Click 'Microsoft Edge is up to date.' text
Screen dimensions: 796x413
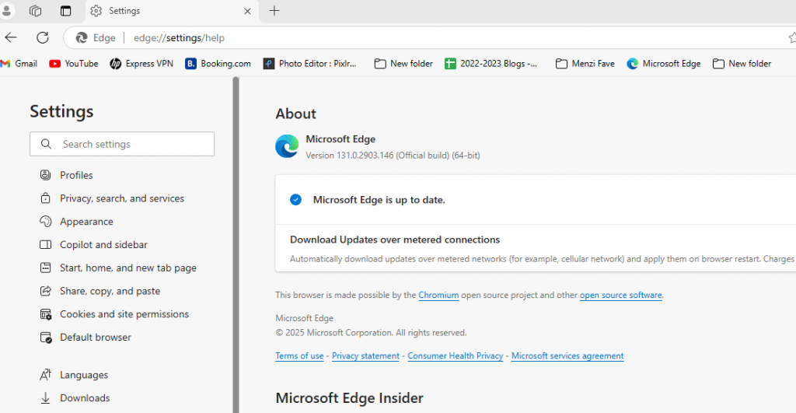pyautogui.click(x=379, y=200)
